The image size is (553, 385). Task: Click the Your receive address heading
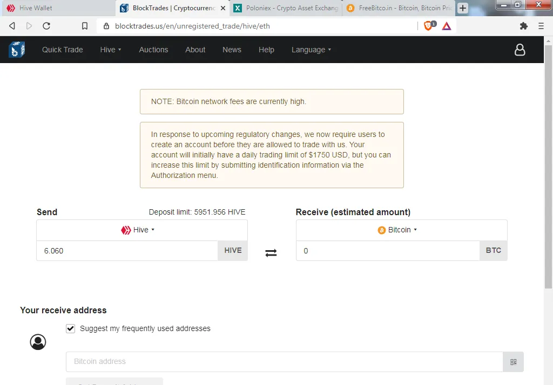pos(63,311)
